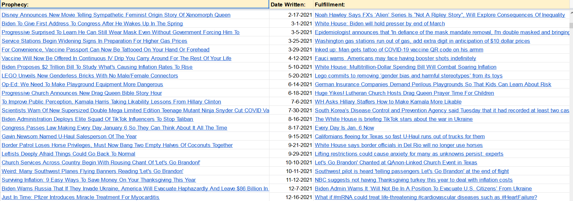
Task: Open Church Services Let's Go Brandon link
Action: pyautogui.click(x=101, y=162)
